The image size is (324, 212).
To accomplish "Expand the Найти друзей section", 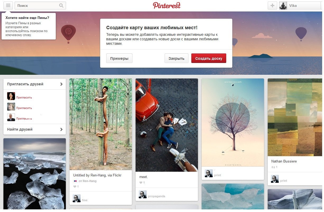I will [35, 129].
